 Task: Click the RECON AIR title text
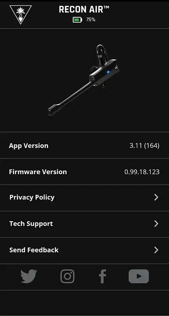(x=84, y=9)
